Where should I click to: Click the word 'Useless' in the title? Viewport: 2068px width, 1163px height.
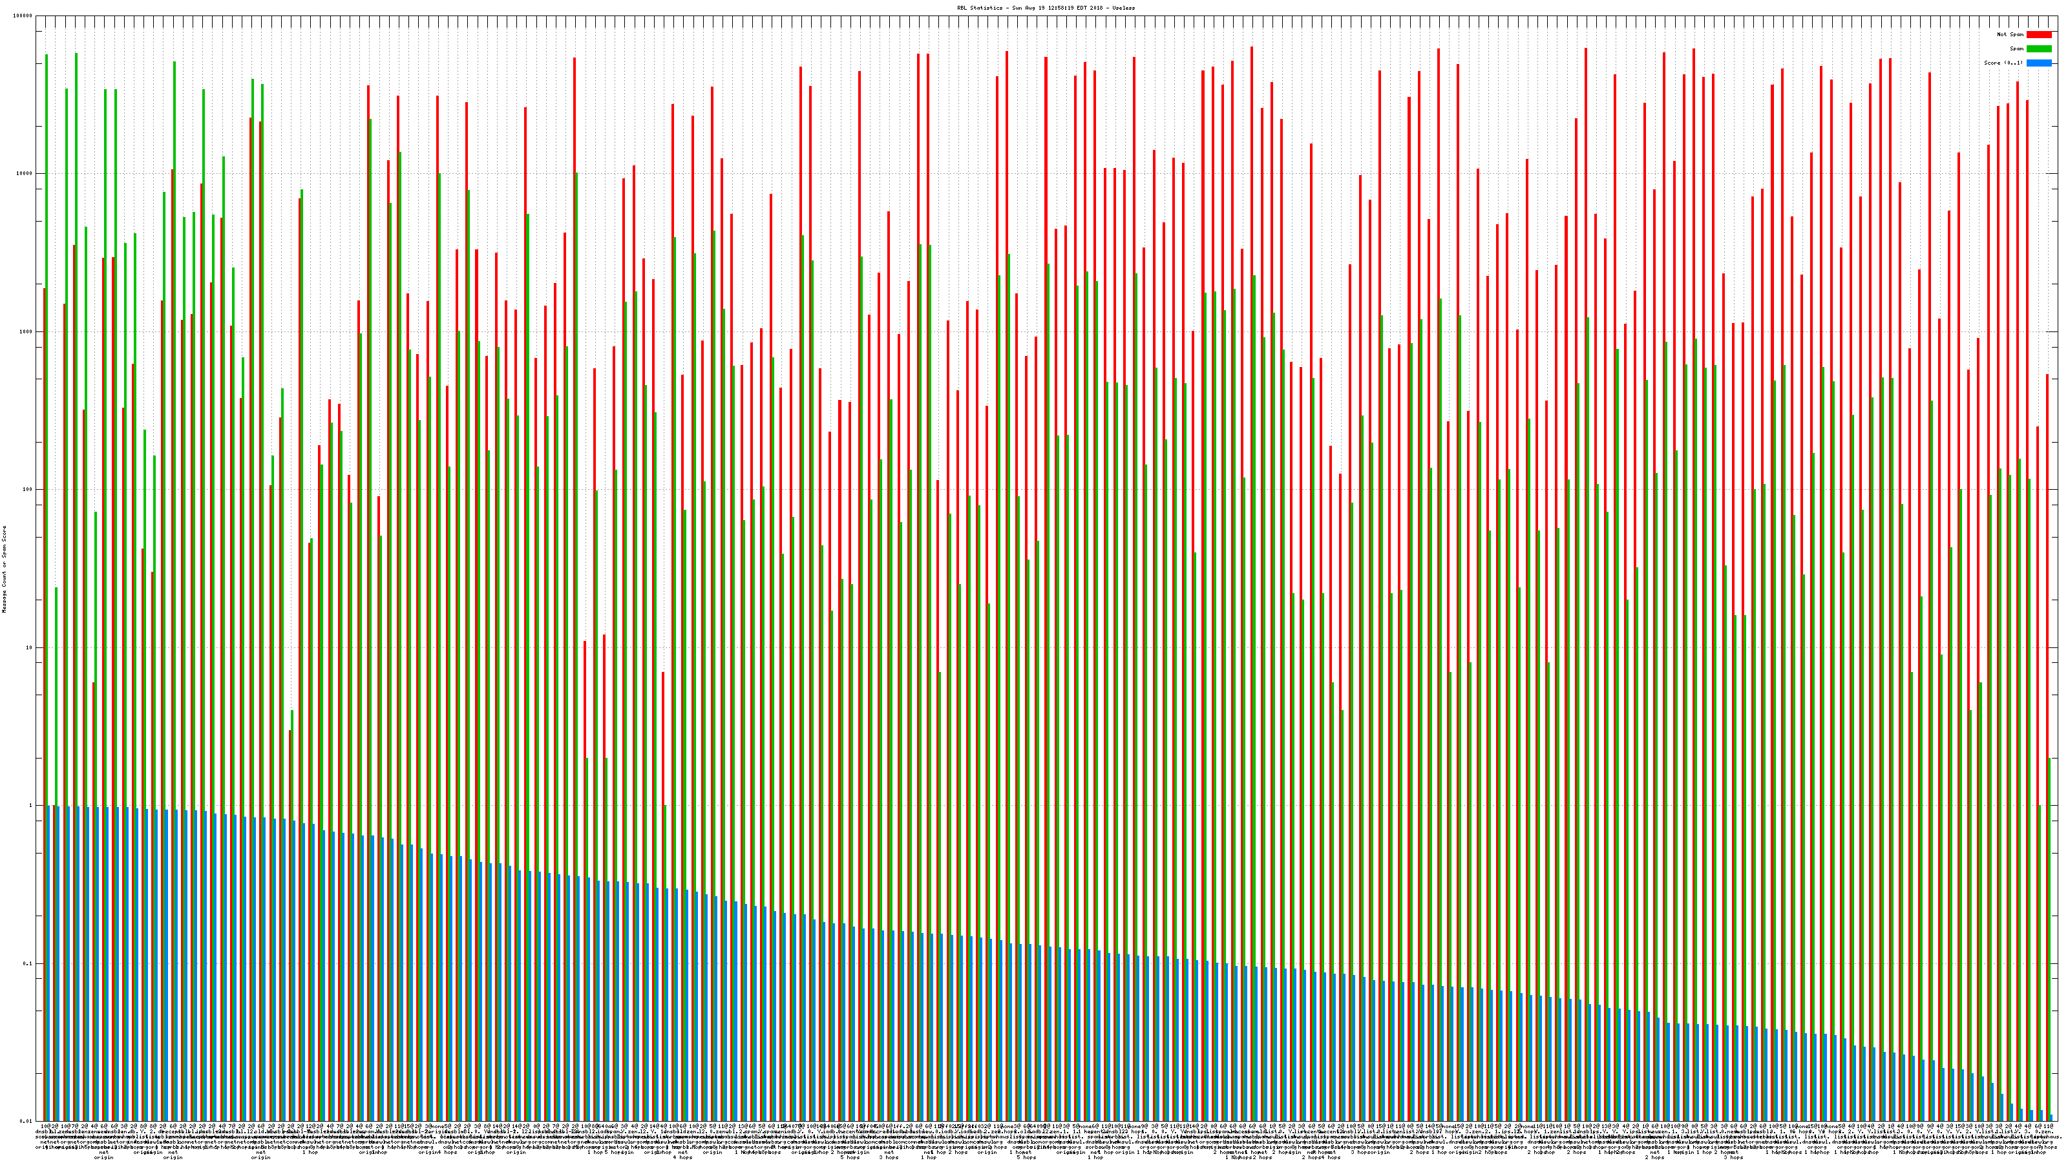[x=1124, y=8]
